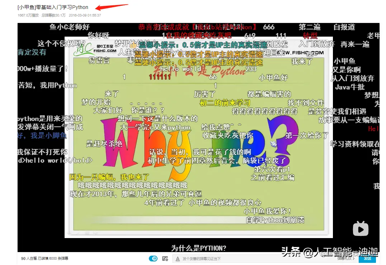Open the 弹幕礼仪 etiquette link
Image resolution: width=386 pixels, height=265 pixels.
345,259
